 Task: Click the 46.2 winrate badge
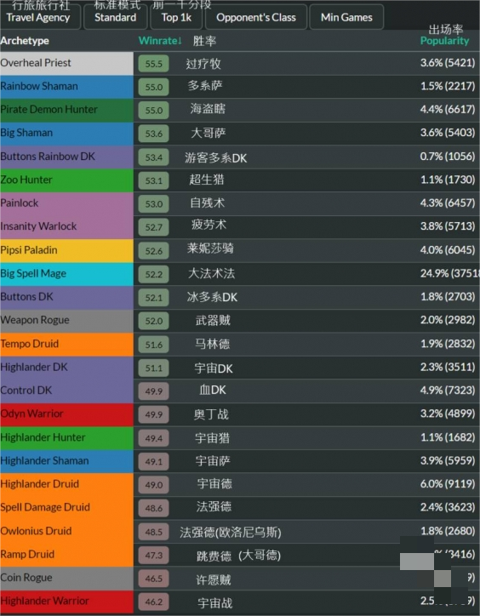tap(154, 602)
